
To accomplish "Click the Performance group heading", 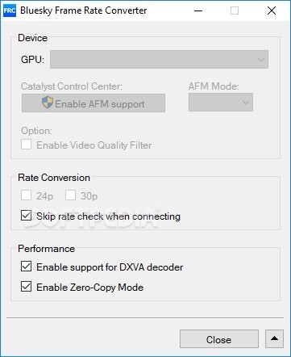I will click(46, 249).
